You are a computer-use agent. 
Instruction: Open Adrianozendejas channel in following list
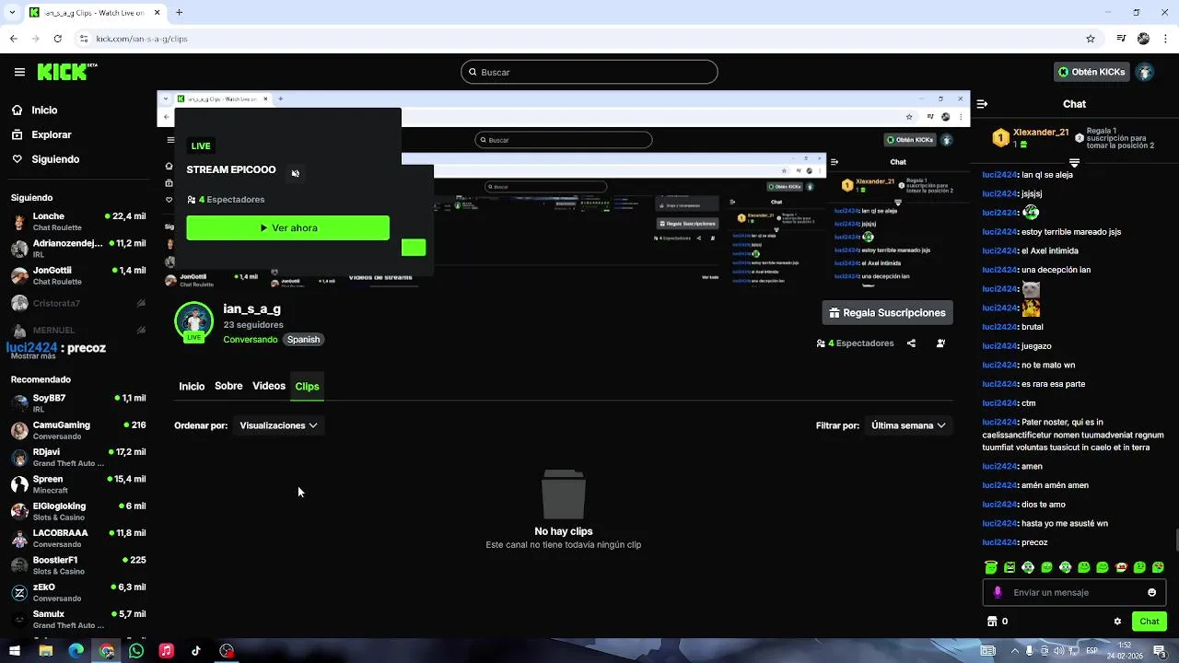(78, 249)
